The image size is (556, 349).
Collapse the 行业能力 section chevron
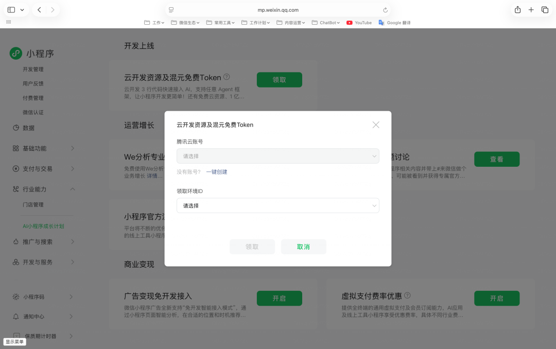tap(74, 189)
